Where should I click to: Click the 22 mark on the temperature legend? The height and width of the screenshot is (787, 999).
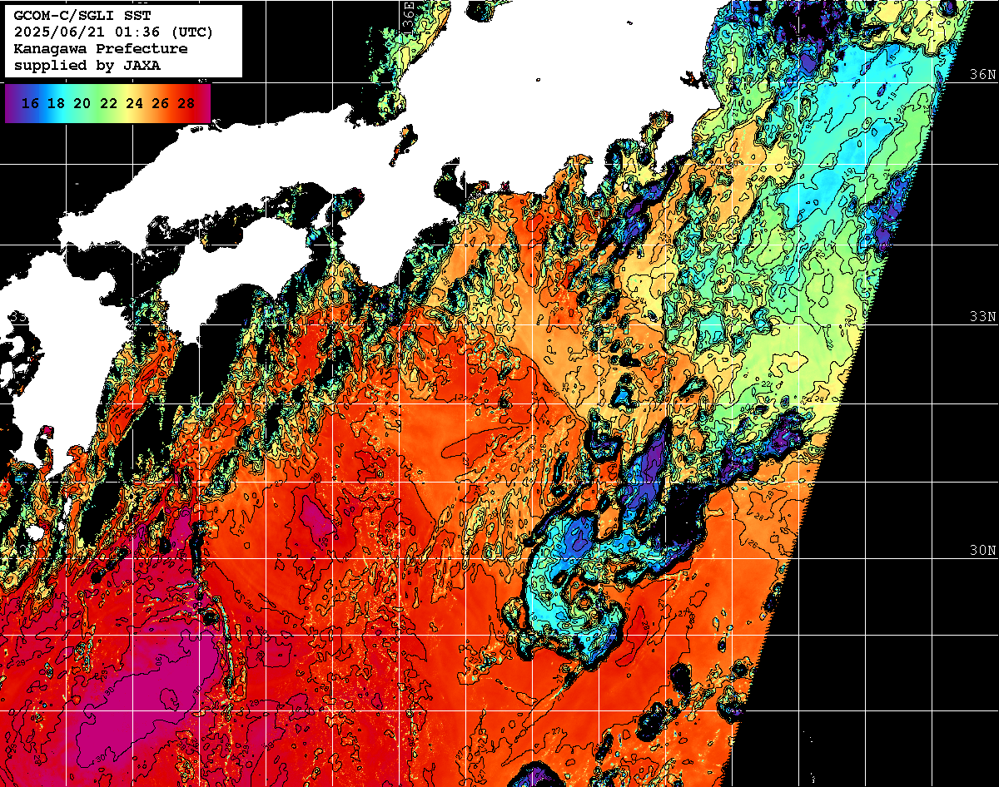point(108,103)
